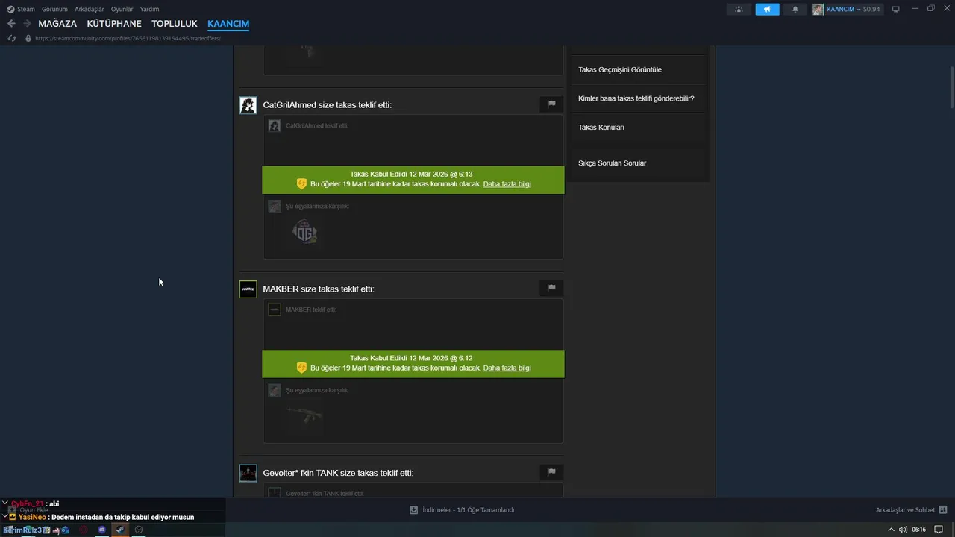The height and width of the screenshot is (537, 955).
Task: Click small avatar beside CatGrilAhmed teklif etti
Action: point(275,126)
